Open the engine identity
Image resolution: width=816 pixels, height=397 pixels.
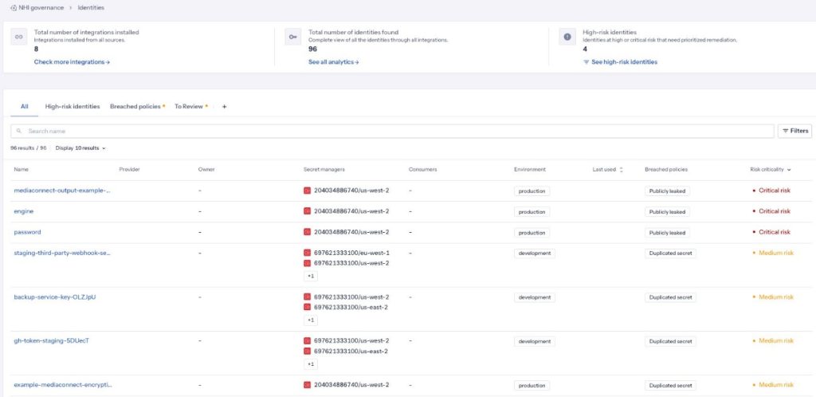pyautogui.click(x=24, y=211)
